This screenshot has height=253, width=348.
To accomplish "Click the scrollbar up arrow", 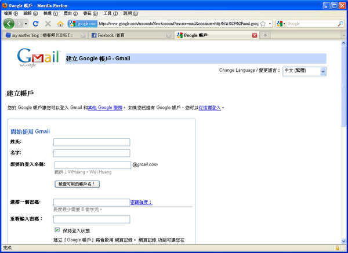I will point(343,43).
